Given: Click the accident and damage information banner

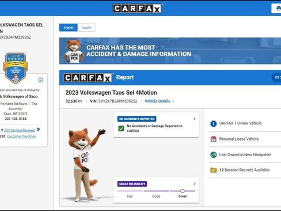Looking at the screenshot, I should pos(170,51).
